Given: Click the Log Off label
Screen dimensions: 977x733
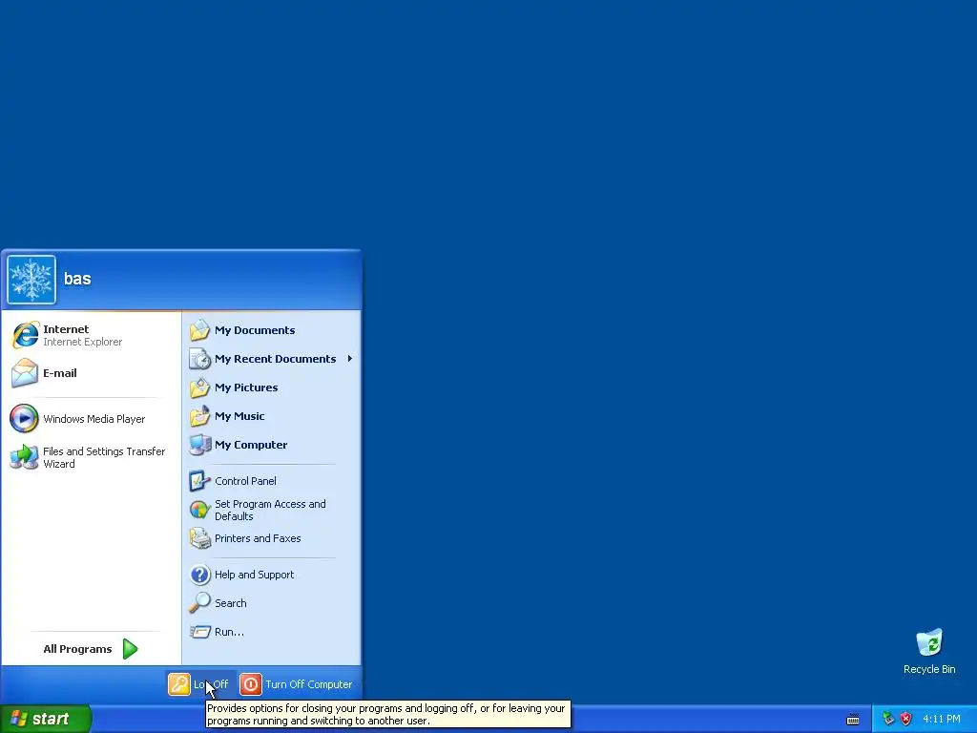Looking at the screenshot, I should [x=211, y=684].
